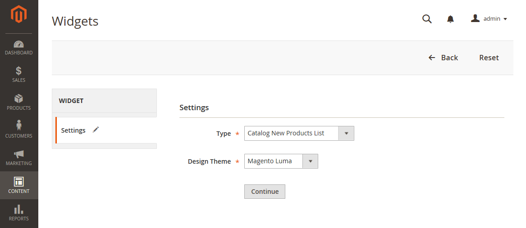Open the Content layout icon
526x228 pixels.
[19, 182]
